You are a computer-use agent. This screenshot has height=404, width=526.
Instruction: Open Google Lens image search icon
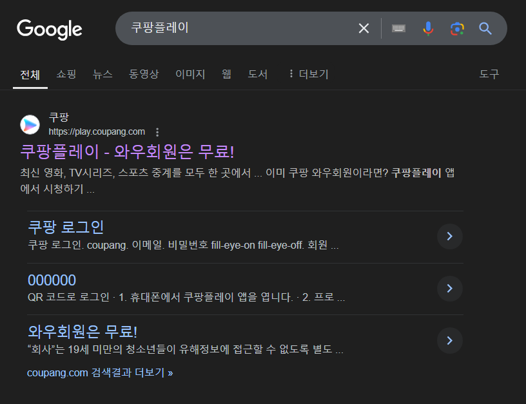point(457,28)
